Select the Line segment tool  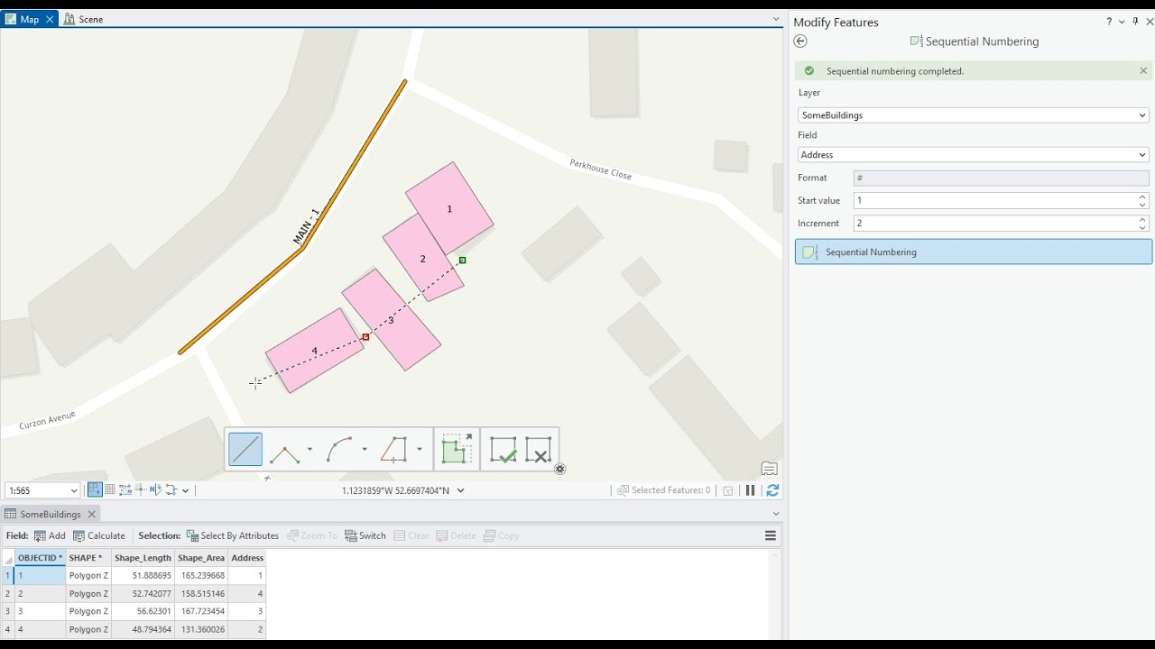pos(245,449)
